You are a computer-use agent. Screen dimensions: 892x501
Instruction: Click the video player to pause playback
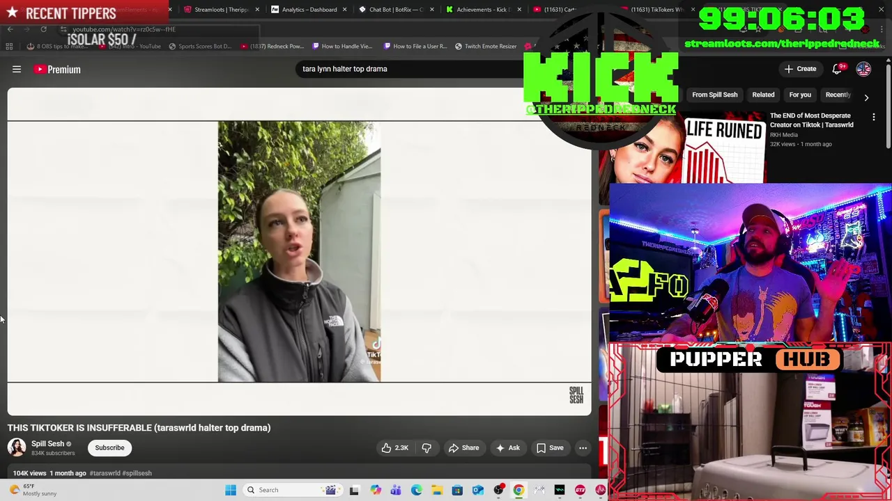[299, 251]
